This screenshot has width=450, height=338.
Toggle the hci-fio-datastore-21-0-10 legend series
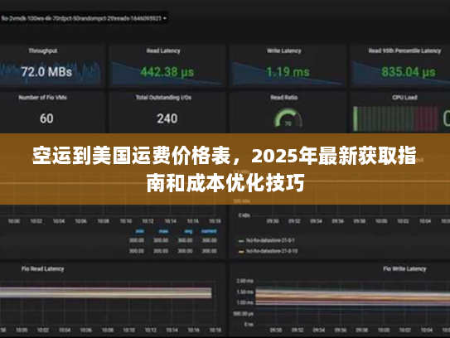tap(272, 251)
